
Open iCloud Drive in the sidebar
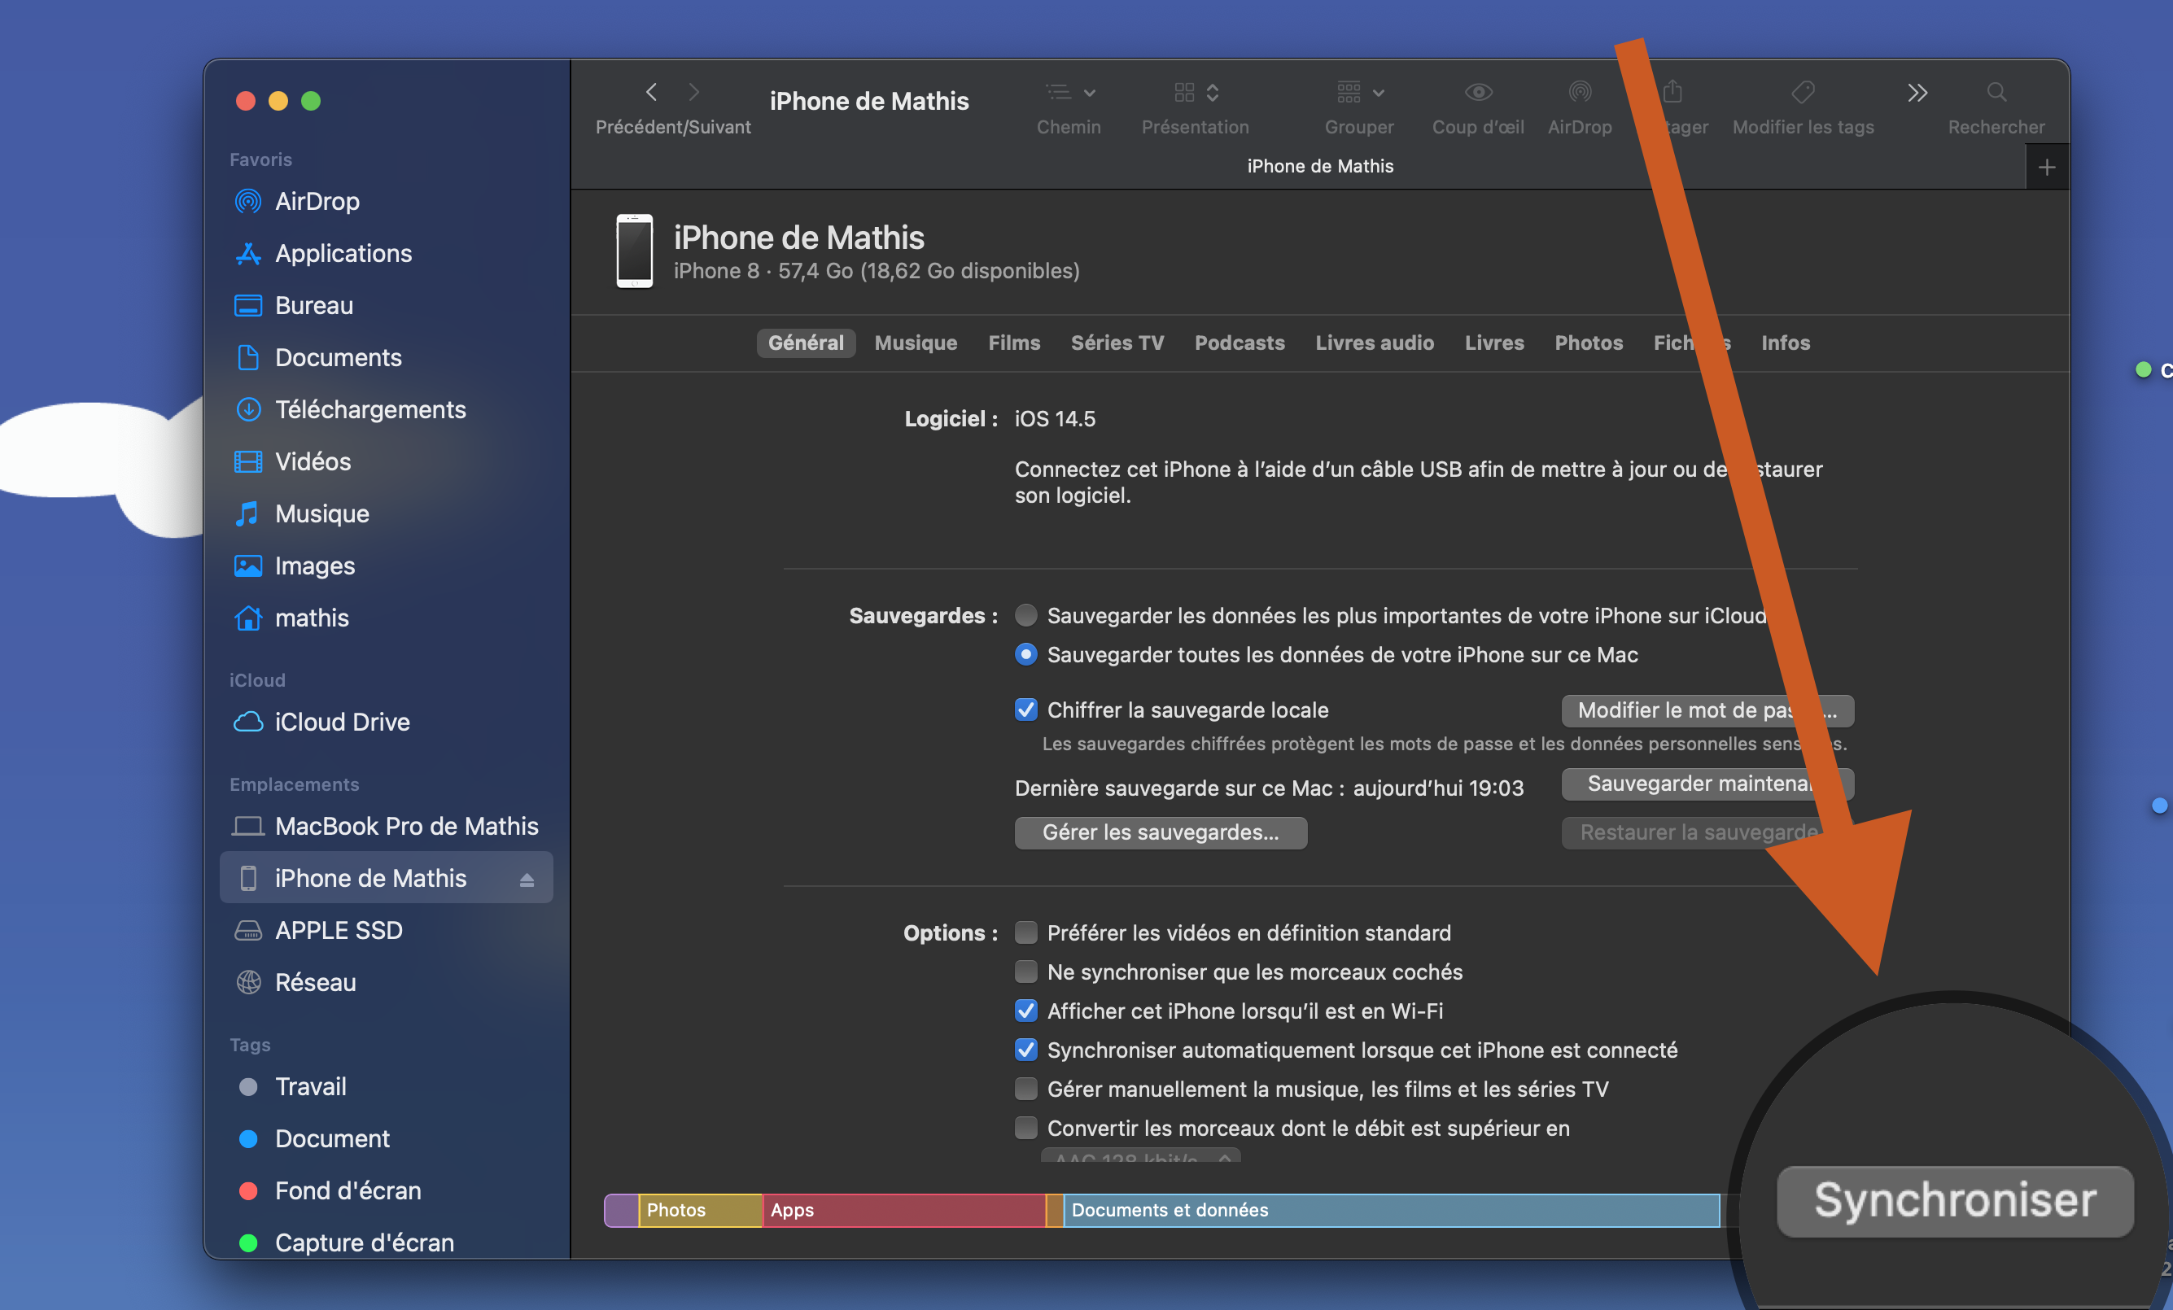[x=341, y=722]
